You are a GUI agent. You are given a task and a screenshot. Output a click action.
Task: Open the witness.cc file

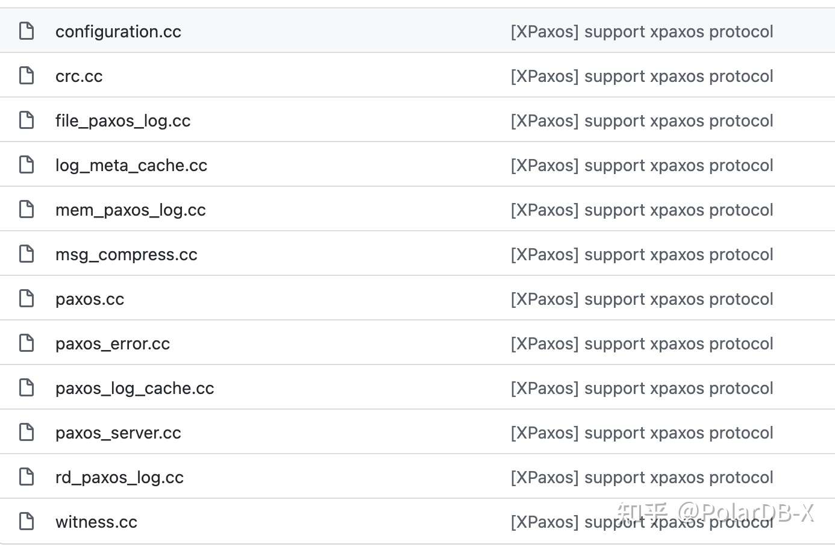click(x=96, y=522)
